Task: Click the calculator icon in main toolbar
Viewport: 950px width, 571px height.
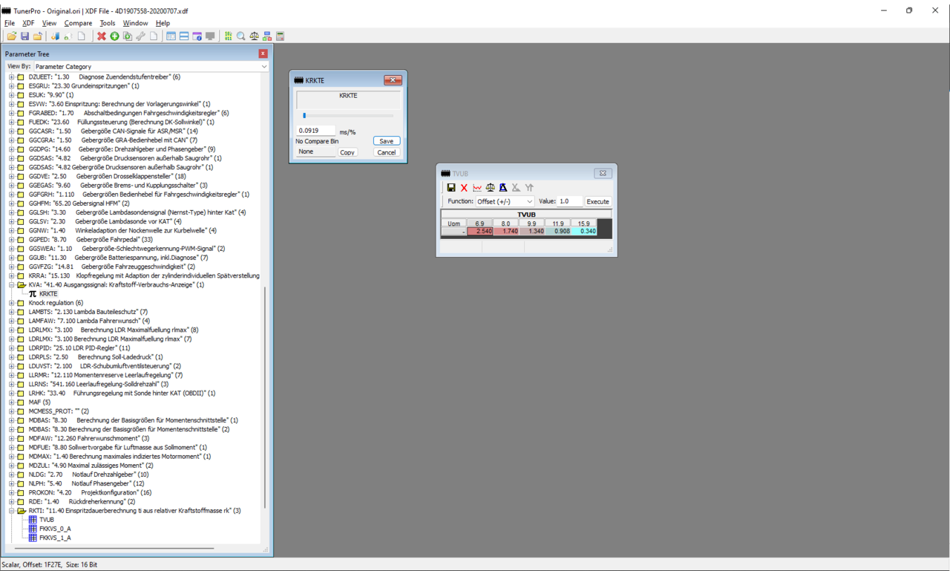Action: pyautogui.click(x=281, y=36)
